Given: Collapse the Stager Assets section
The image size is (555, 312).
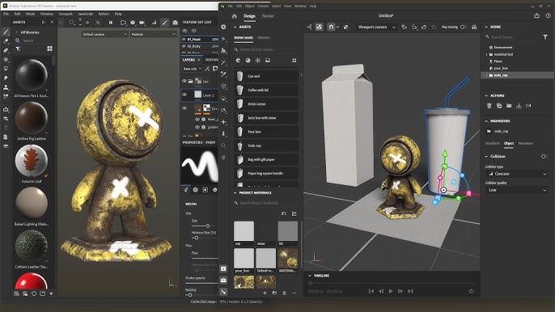Looking at the screenshot, I should point(235,27).
